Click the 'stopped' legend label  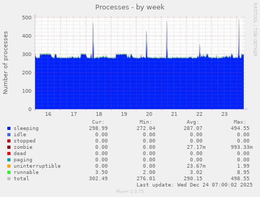pyautogui.click(x=25, y=141)
